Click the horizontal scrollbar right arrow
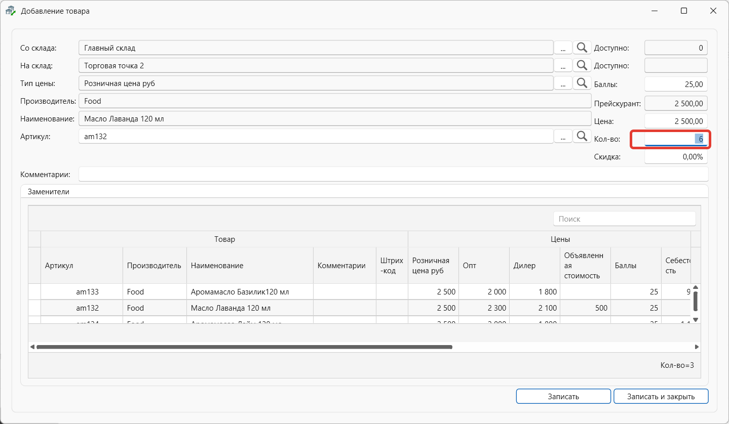The width and height of the screenshot is (729, 424). 697,347
